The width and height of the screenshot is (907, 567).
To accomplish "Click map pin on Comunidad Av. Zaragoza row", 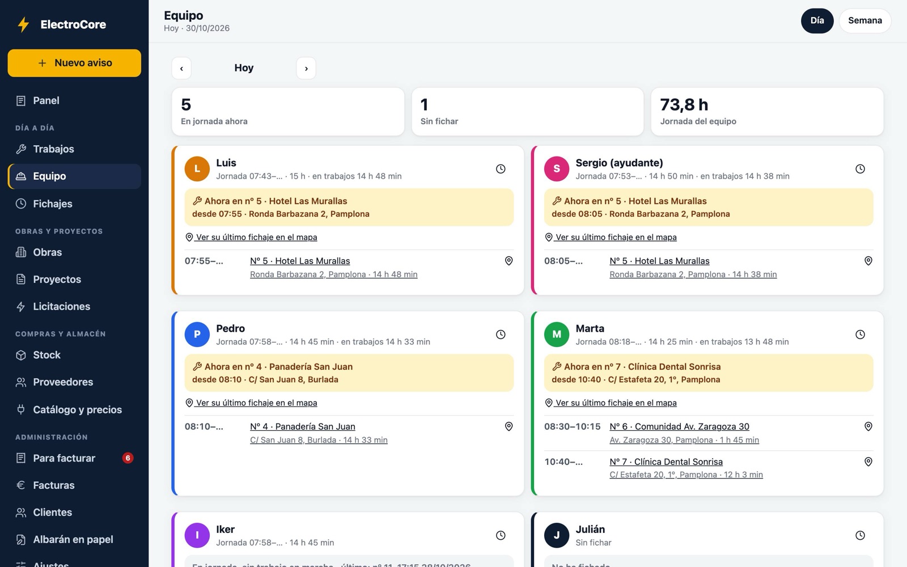I will tap(868, 426).
